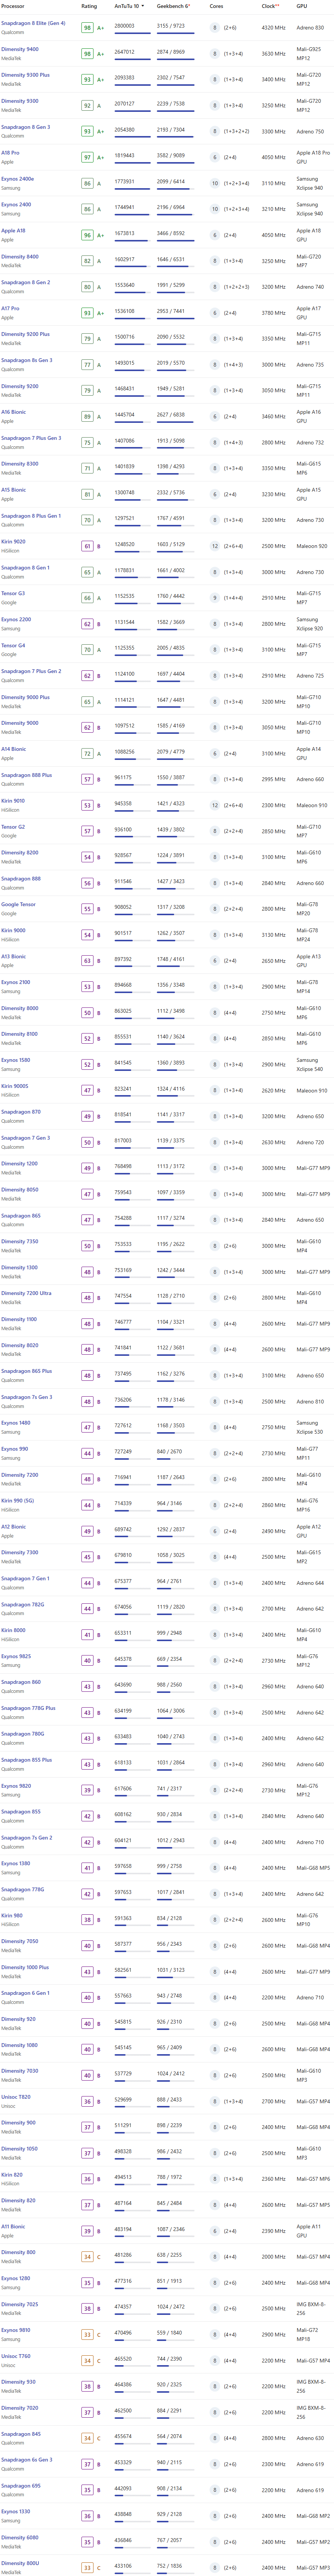Click the 97 rating badge for A18 Pro
The width and height of the screenshot is (334, 2576).
tap(87, 157)
